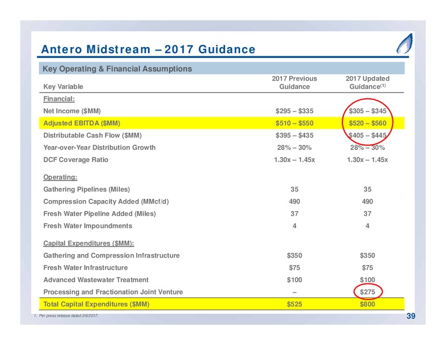Select the '$525' total capex value
Viewport: 446px width, 345px height.
point(294,304)
